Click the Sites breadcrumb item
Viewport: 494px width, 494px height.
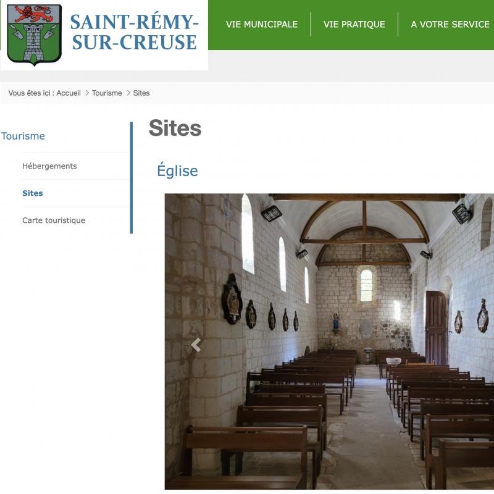(x=141, y=93)
